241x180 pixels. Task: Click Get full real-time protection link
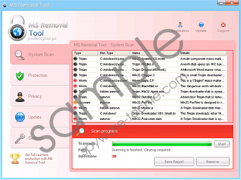39,158
